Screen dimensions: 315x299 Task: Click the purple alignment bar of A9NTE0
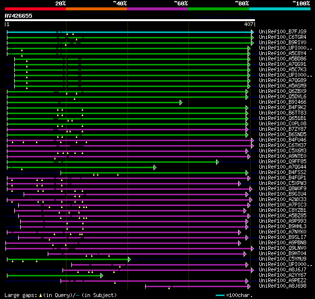click(127, 157)
